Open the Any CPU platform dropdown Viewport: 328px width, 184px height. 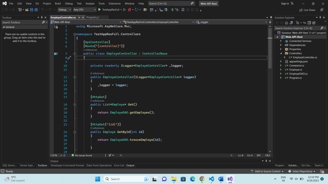(85, 10)
